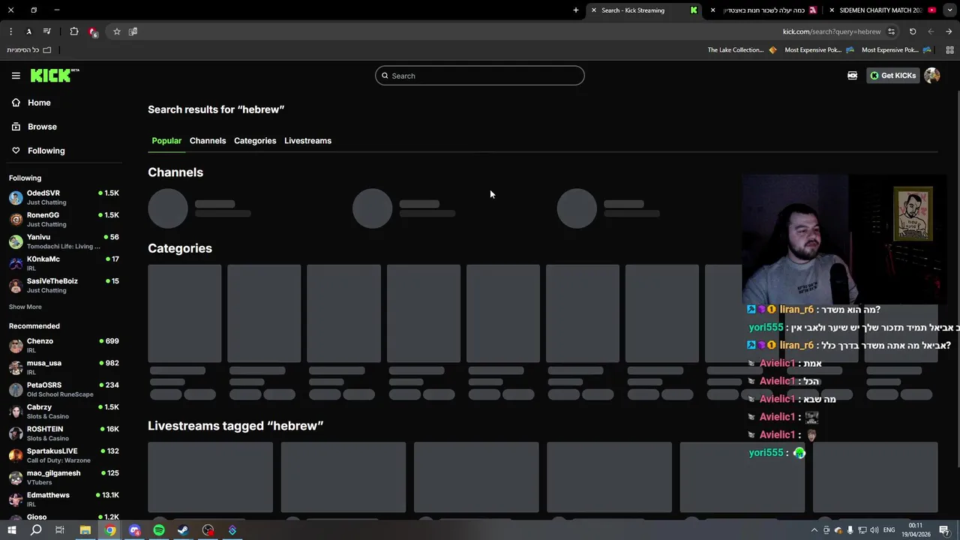Open musa_usa recommended channel
The height and width of the screenshot is (540, 960).
(64, 367)
